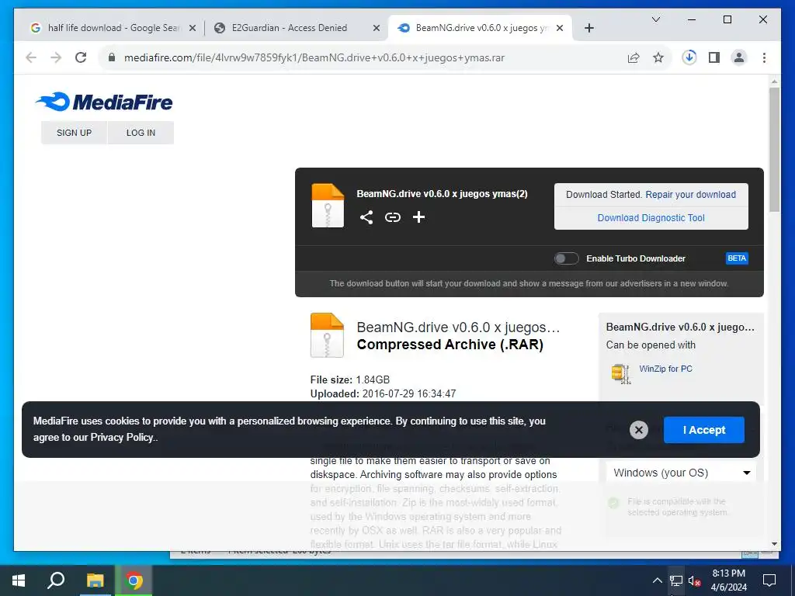Go forward in browser history
Screen dimensions: 795x596
pos(56,57)
